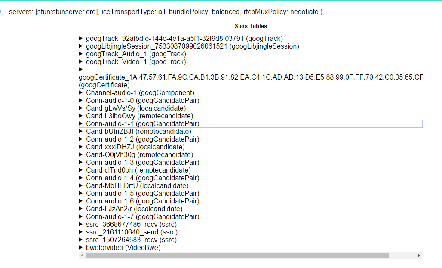Expand the googCertificate_1A entry
442x268 pixels.
80,69
